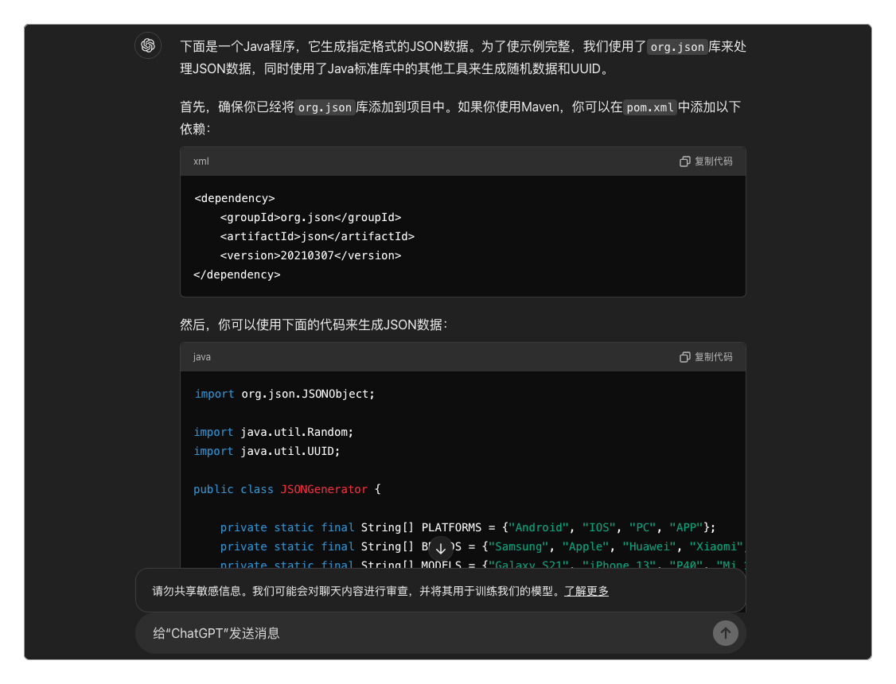This screenshot has width=896, height=684.
Task: Click the xml language label
Action: point(201,161)
